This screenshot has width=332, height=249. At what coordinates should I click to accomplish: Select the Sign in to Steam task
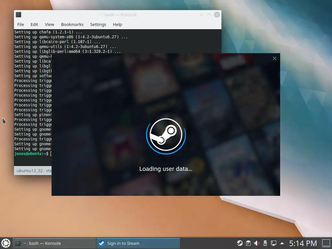[138, 243]
